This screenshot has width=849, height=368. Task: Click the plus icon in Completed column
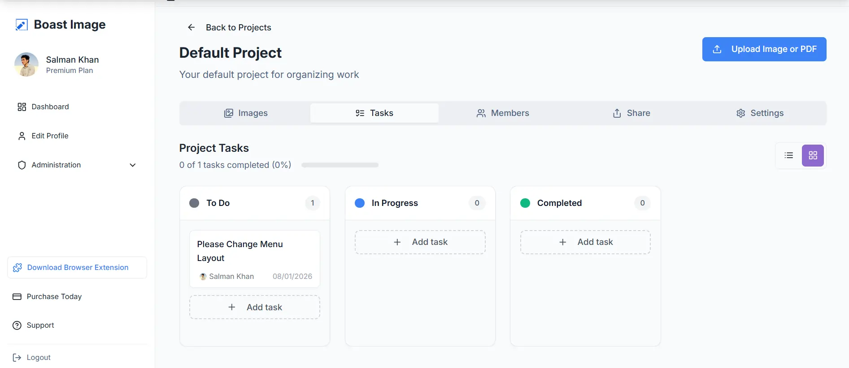(563, 242)
